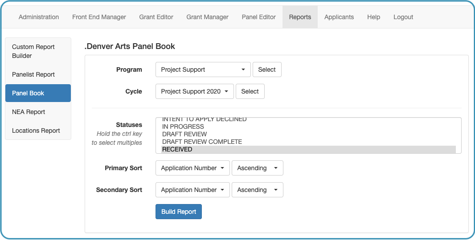Select RECEIVED status in the list

(x=308, y=149)
